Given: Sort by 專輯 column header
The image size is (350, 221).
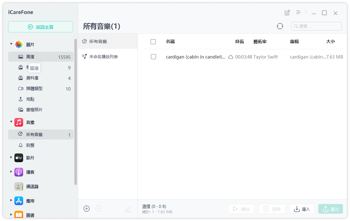Looking at the screenshot, I should point(294,42).
